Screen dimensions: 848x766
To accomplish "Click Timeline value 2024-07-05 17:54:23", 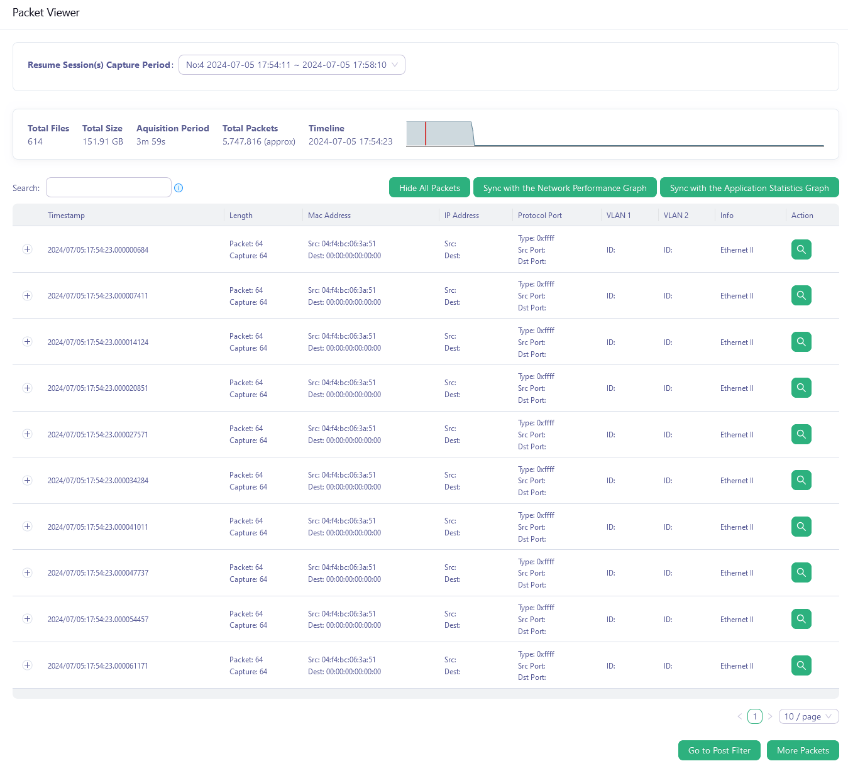I will pos(350,141).
